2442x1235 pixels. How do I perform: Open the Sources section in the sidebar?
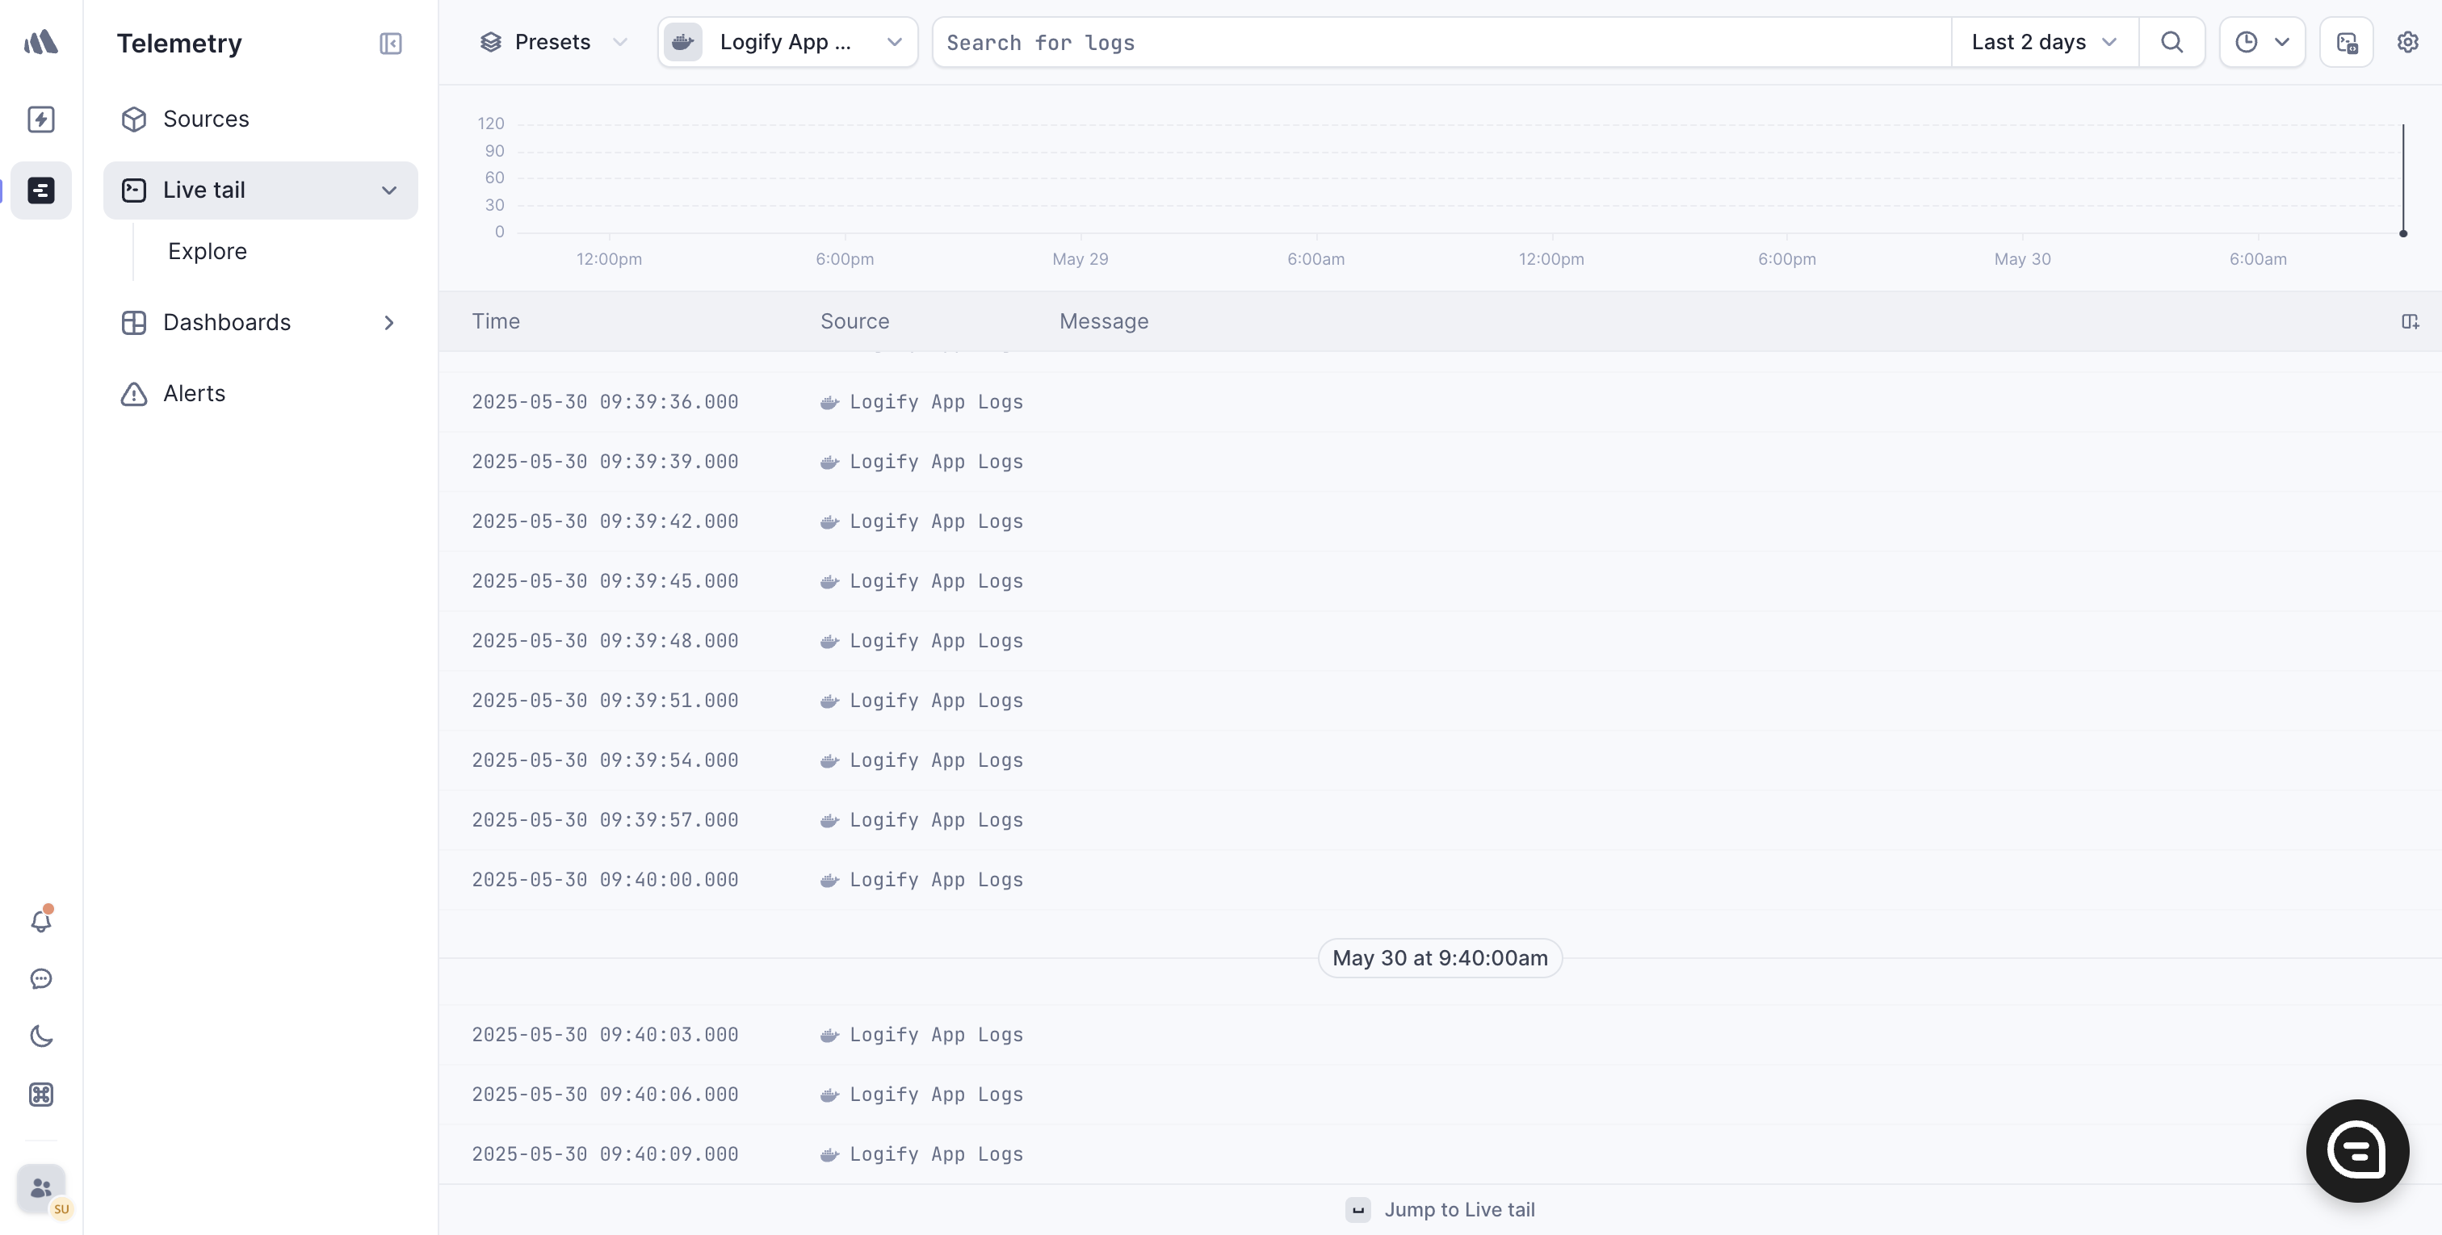pos(207,119)
